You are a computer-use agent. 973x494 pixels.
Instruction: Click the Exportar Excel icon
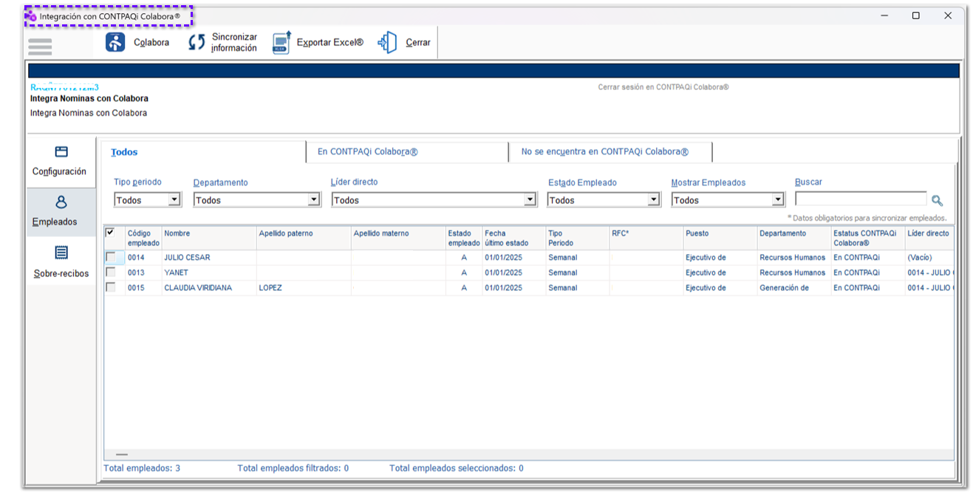click(x=281, y=43)
